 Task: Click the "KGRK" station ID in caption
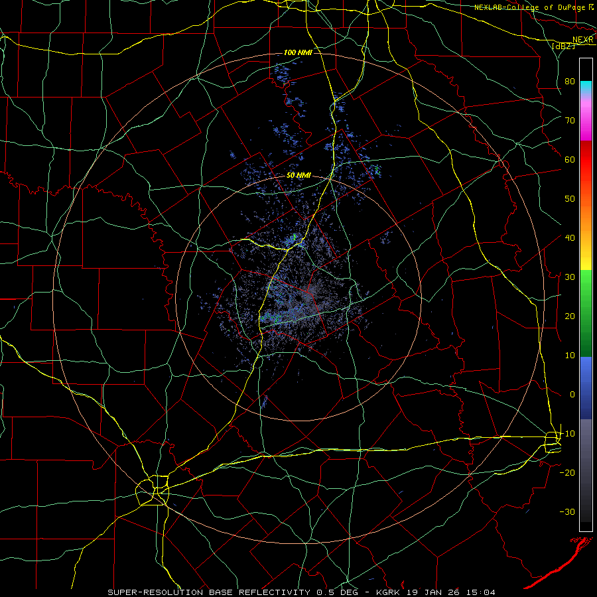click(389, 592)
